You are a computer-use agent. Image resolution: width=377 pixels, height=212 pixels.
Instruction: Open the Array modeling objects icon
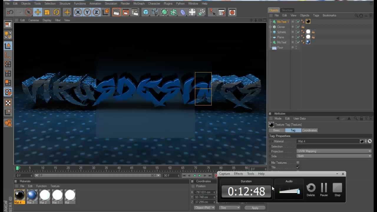point(174,12)
